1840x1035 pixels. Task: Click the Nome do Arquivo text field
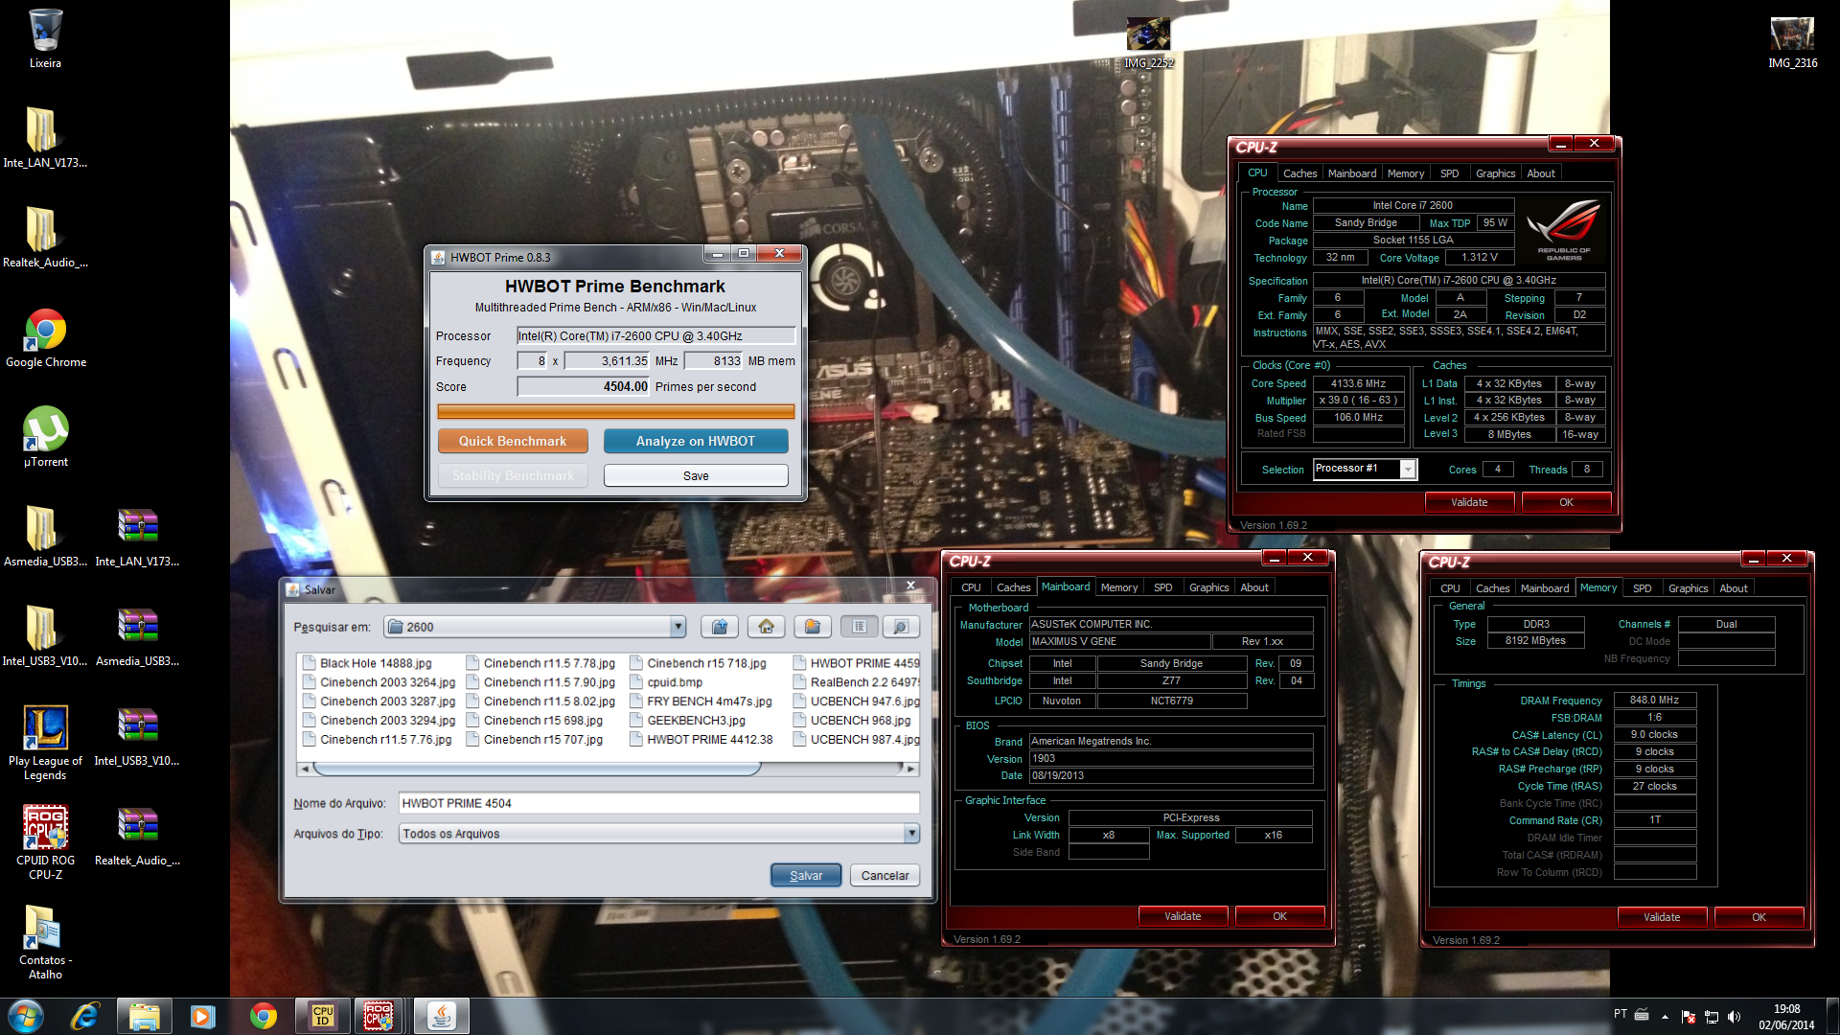pyautogui.click(x=658, y=803)
